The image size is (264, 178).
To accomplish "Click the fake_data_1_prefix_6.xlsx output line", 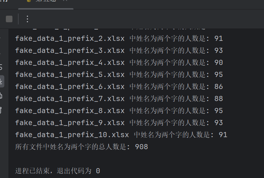I will [119, 86].
